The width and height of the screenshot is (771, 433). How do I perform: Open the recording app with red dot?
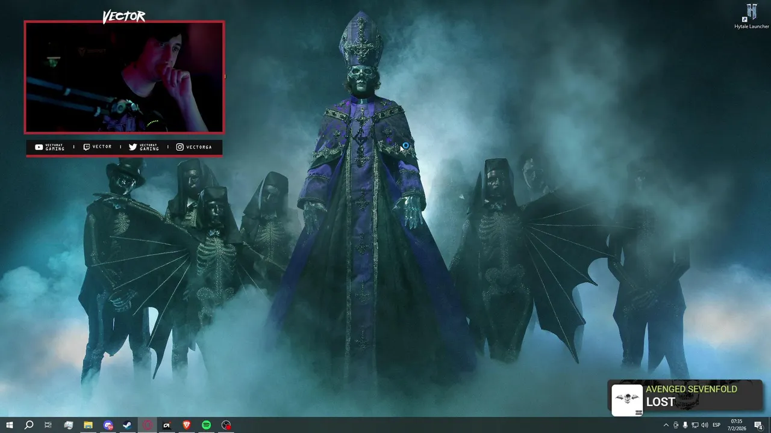226,425
